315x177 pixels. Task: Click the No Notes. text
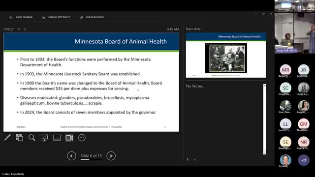click(194, 86)
